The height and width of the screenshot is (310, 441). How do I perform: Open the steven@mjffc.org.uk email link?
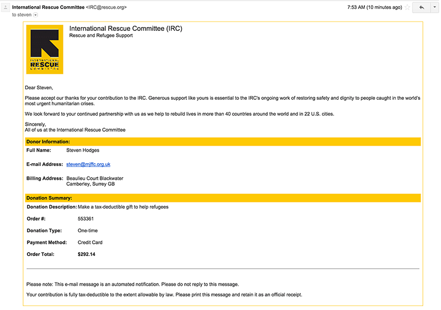pyautogui.click(x=88, y=164)
